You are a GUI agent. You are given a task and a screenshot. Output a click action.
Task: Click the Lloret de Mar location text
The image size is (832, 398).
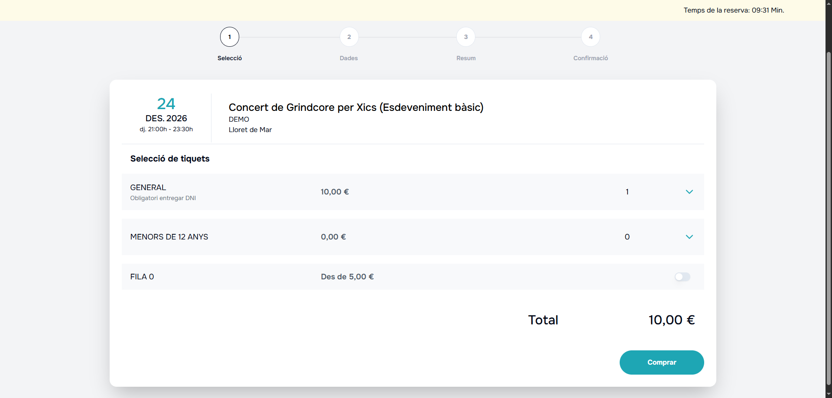tap(250, 129)
